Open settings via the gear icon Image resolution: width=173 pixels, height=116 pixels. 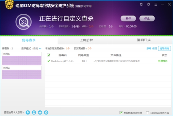149,4
